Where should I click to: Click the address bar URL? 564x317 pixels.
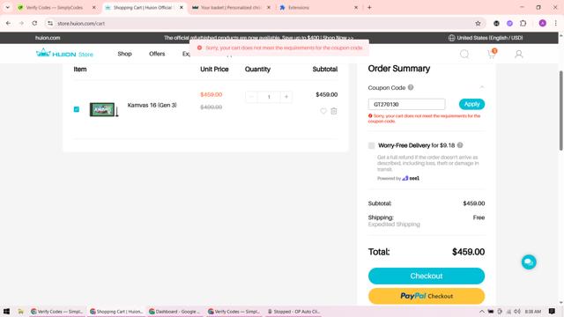(81, 24)
